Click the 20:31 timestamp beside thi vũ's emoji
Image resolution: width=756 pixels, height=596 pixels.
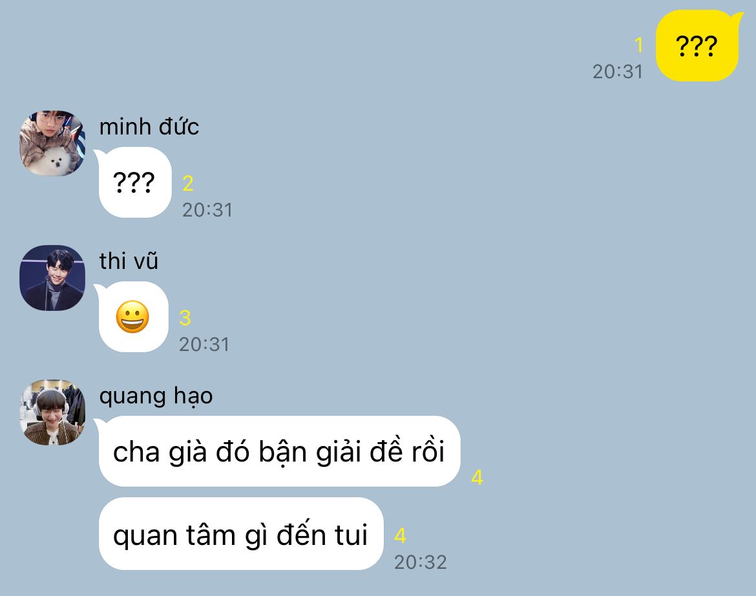tap(204, 345)
